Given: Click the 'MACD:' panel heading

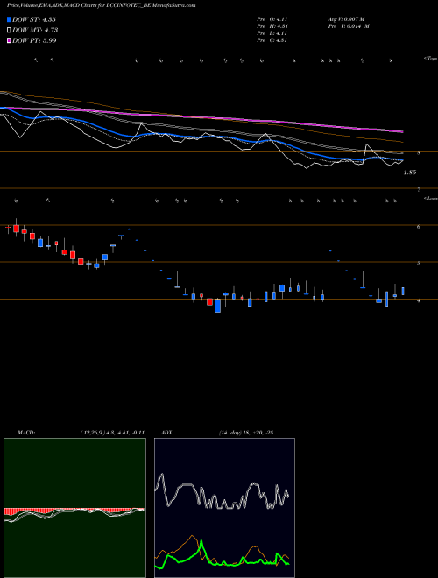Looking at the screenshot, I should [26, 433].
